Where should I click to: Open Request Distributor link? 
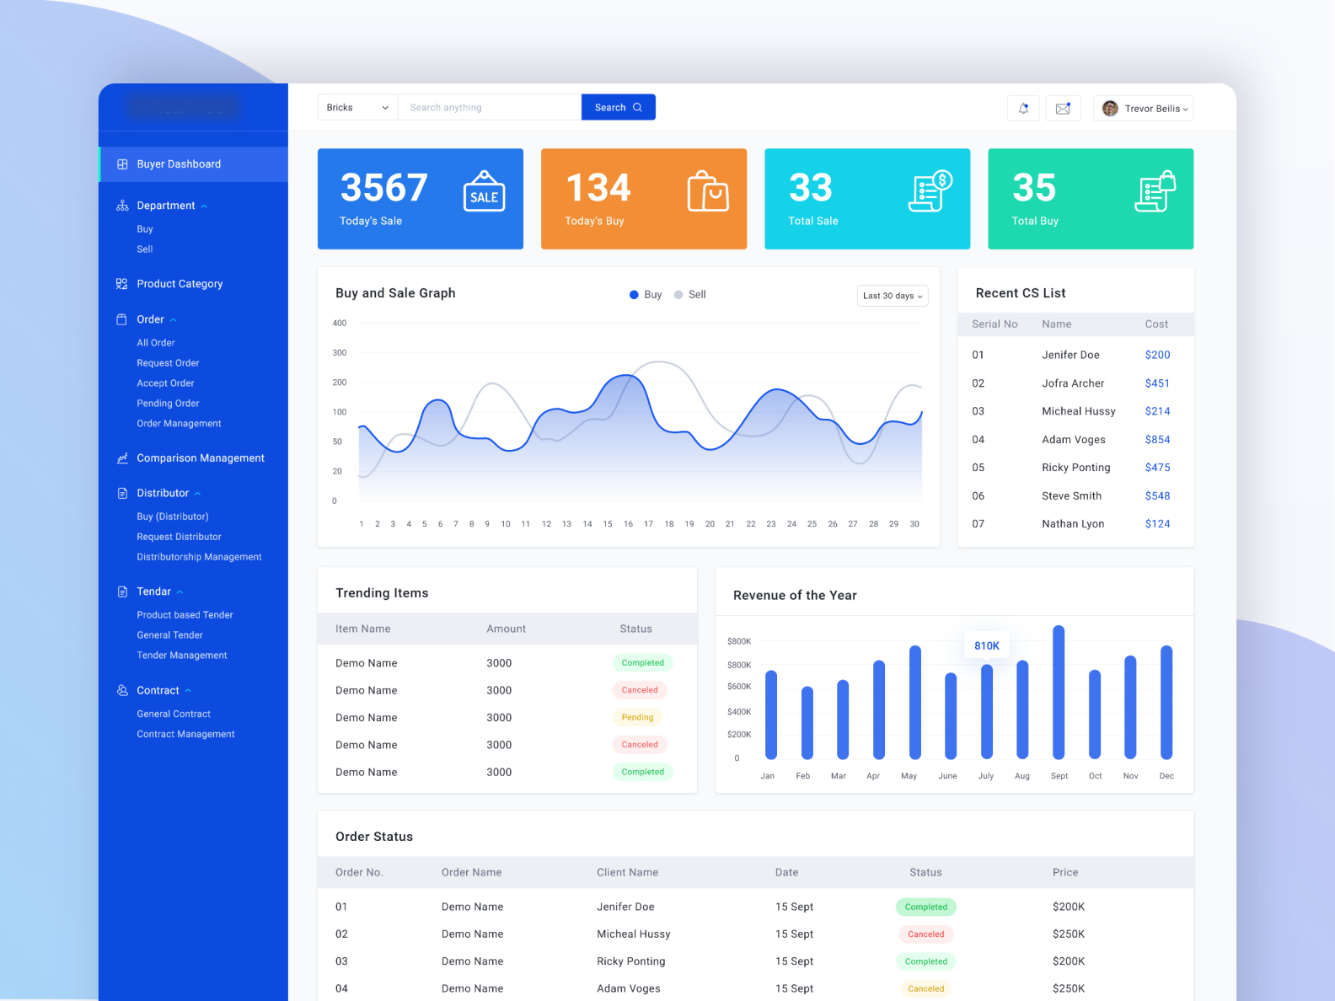coord(179,537)
